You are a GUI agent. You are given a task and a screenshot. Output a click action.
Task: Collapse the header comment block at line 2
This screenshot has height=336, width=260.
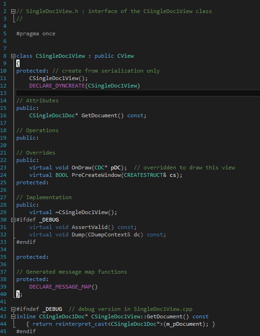pos(13,11)
